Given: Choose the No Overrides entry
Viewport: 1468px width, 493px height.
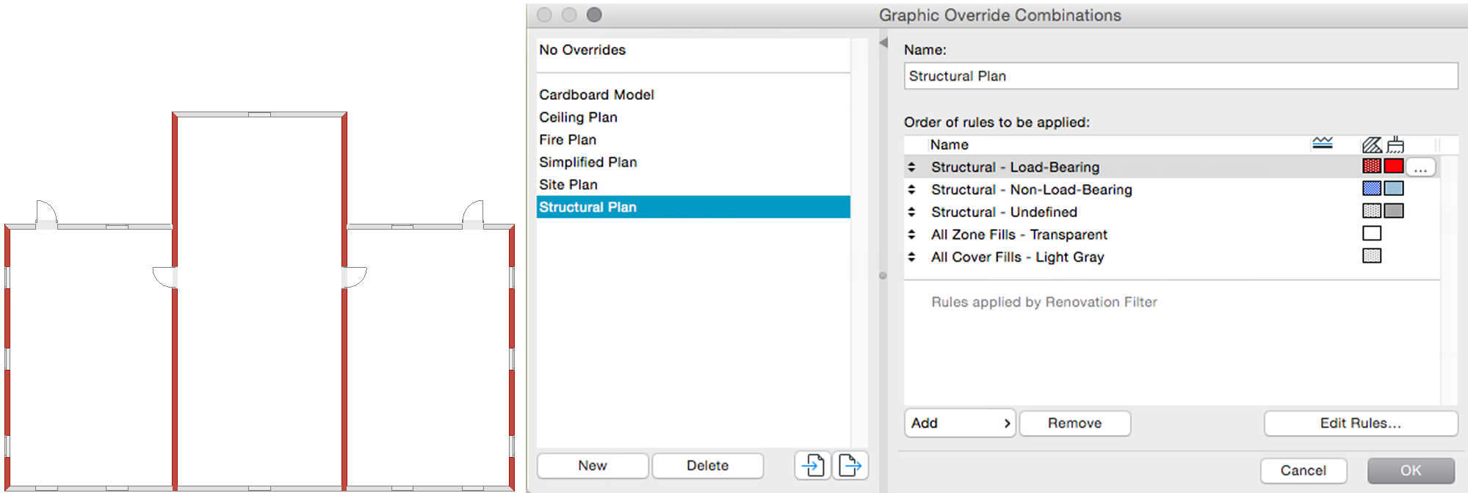Looking at the screenshot, I should point(582,50).
